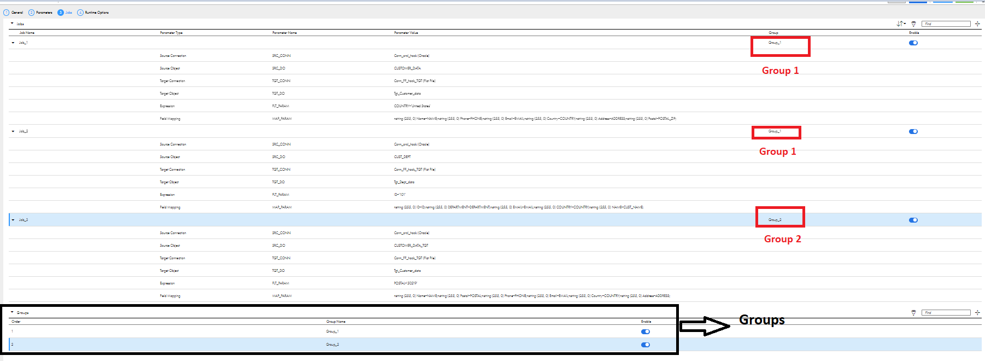Disable the Group_1 row in Groups table
985x361 pixels.
click(646, 331)
